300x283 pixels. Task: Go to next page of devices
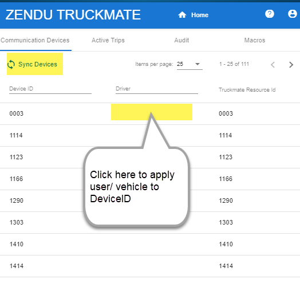pos(291,65)
